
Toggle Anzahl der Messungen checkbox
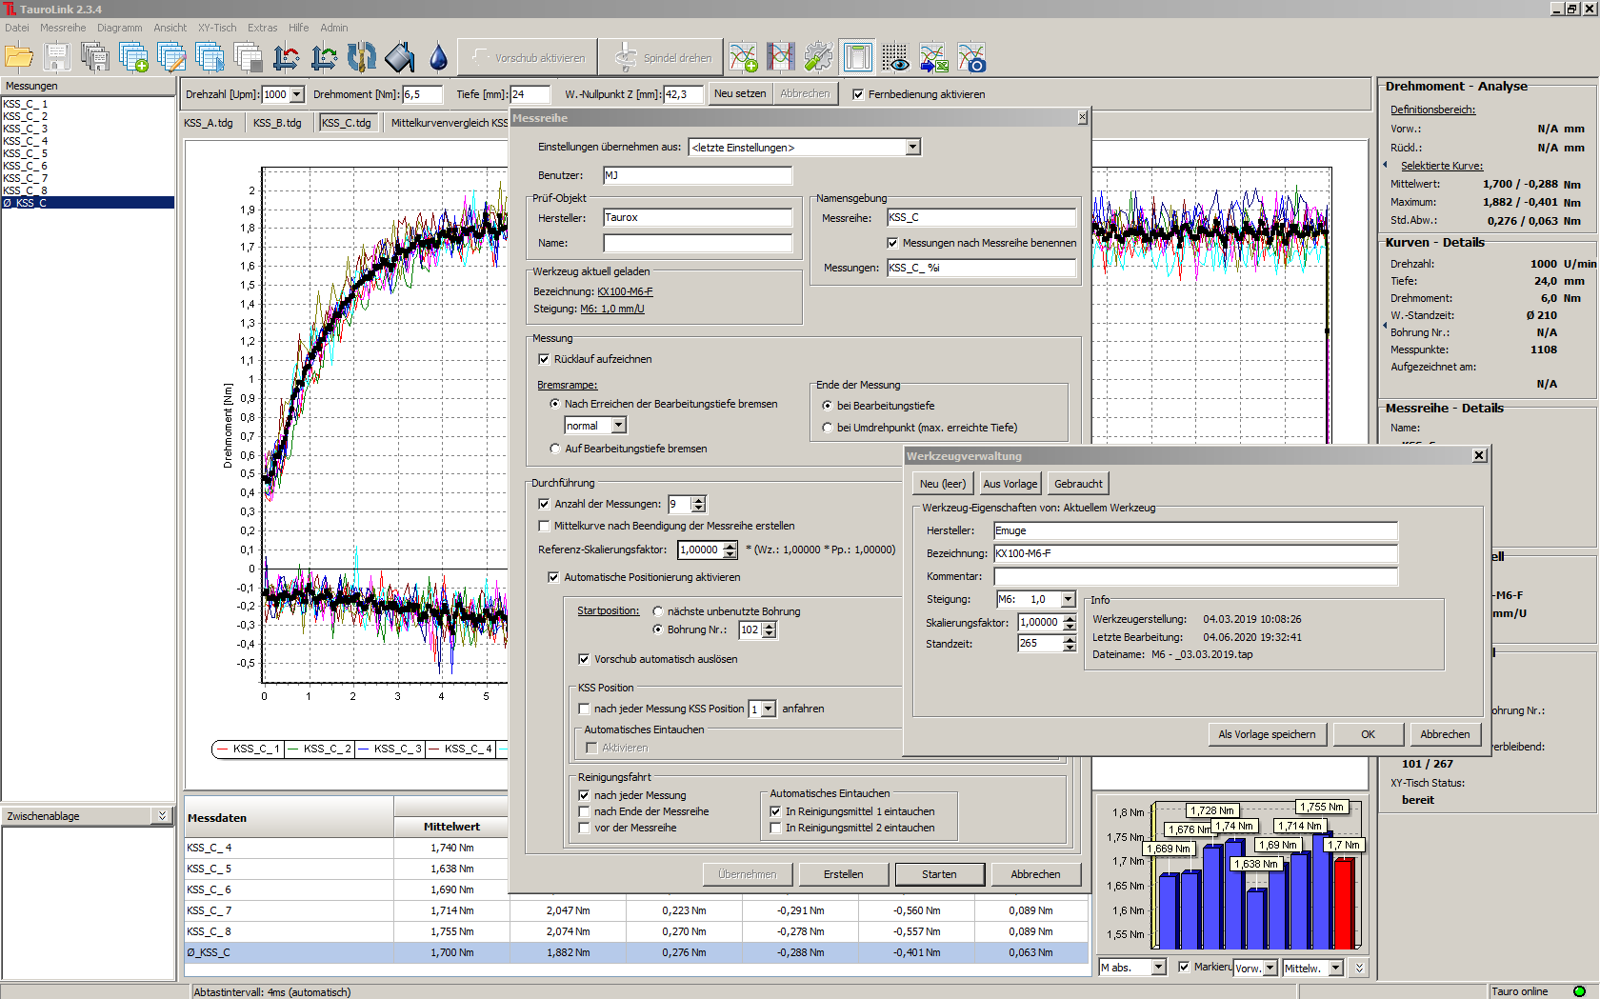tap(544, 504)
